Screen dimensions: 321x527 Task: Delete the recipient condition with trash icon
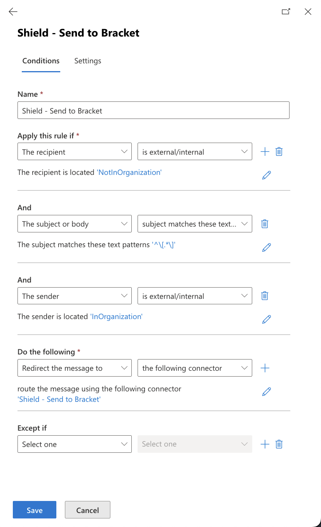tap(279, 152)
